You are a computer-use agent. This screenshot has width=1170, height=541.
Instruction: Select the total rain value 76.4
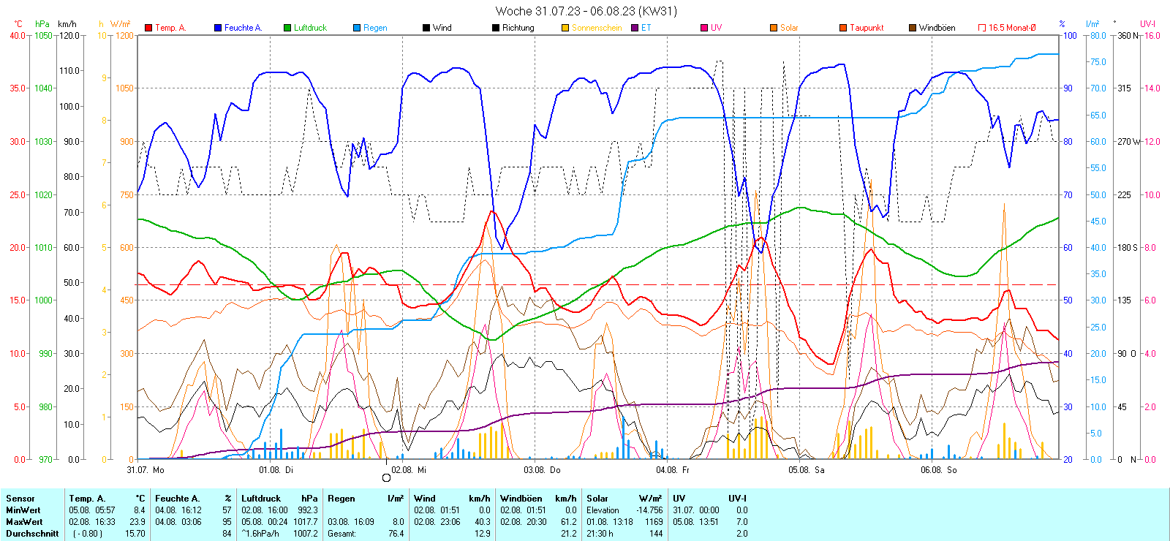click(x=396, y=534)
